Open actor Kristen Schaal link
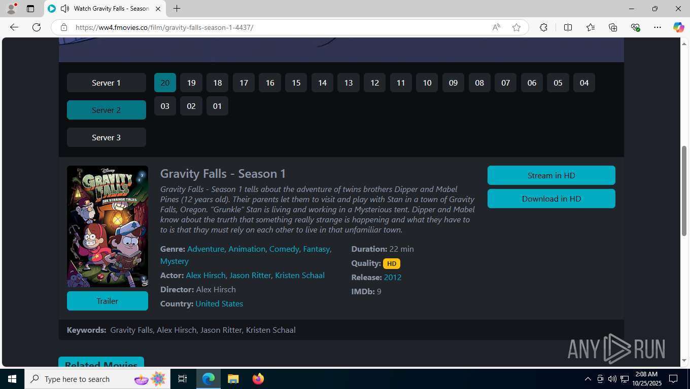 click(x=300, y=275)
